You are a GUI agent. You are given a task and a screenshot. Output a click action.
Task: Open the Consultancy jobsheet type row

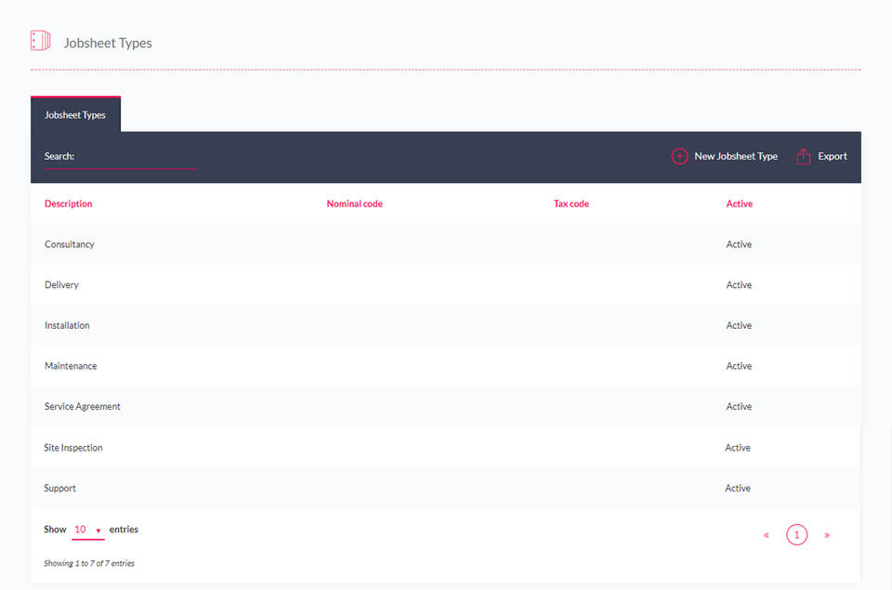click(x=70, y=244)
